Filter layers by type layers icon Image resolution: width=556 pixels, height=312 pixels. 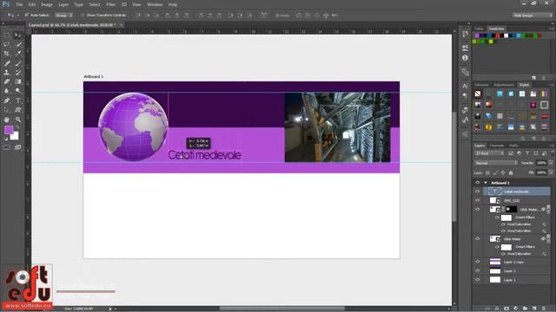(527, 153)
